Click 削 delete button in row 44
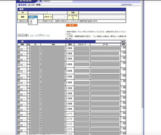The width and height of the screenshot is (161, 135). (x=124, y=63)
